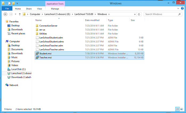Click the Properties quick access toolbar icon
This screenshot has height=113, width=186.
point(10,3)
